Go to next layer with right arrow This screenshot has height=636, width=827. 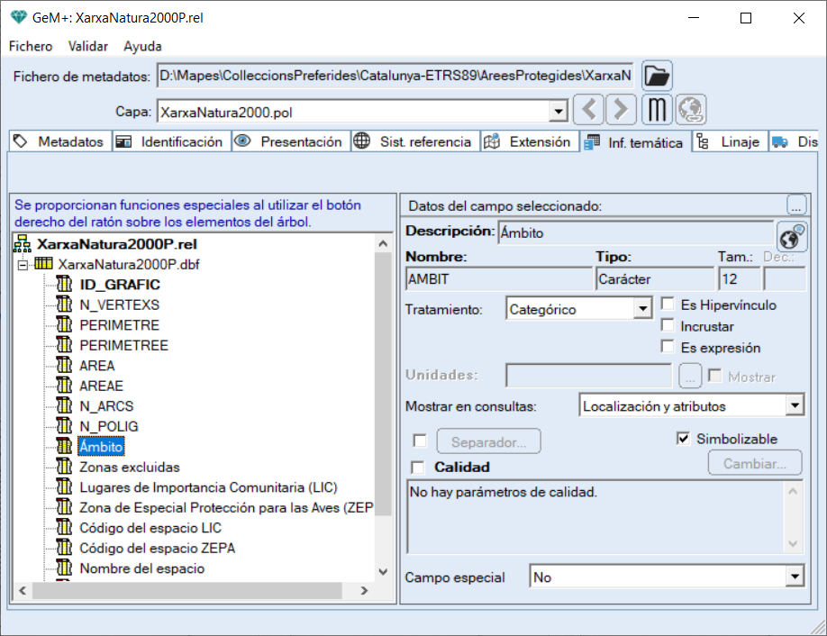620,111
